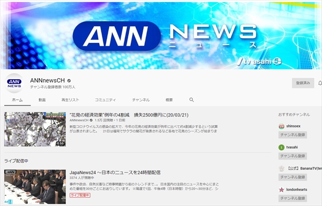
Task: Click the tvasahi green channel avatar
Action: click(x=281, y=147)
